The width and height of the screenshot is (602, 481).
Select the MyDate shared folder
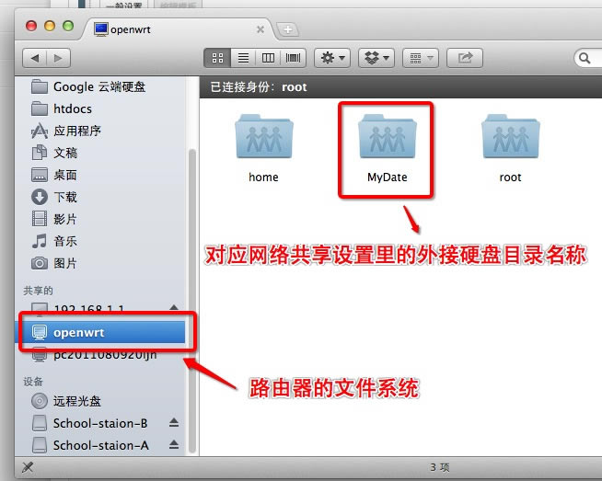(x=387, y=148)
